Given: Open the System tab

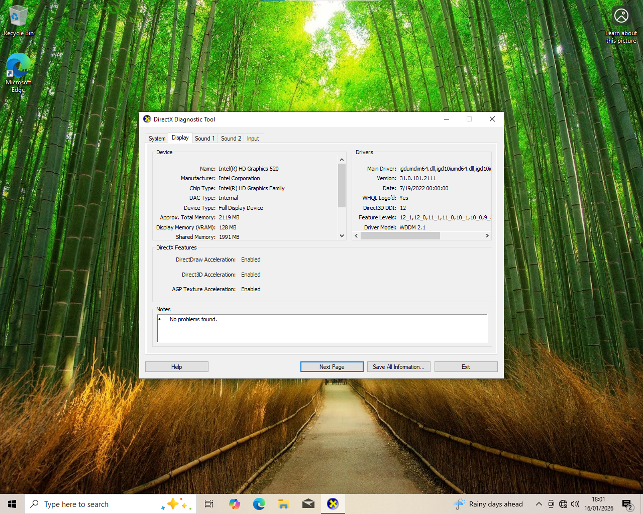Looking at the screenshot, I should 156,138.
